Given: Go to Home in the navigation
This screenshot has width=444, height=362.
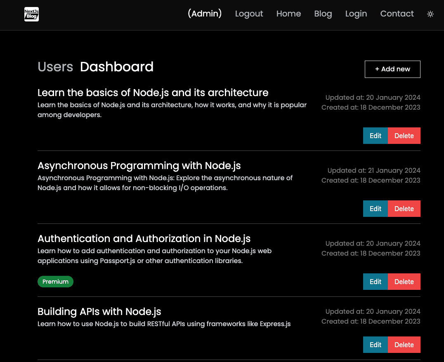Looking at the screenshot, I should 288,14.
